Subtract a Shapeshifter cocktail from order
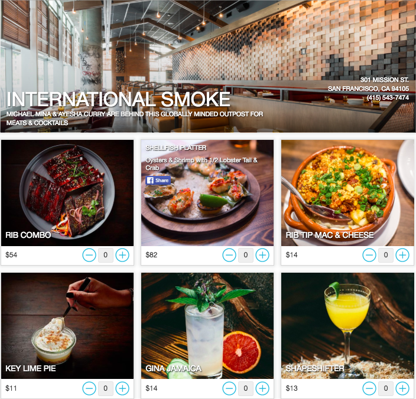This screenshot has width=416, height=399. click(369, 388)
